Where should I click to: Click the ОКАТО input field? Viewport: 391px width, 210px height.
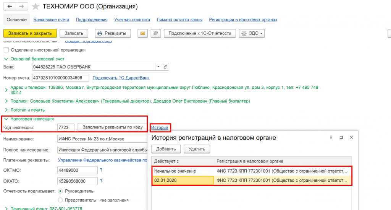tap(77, 181)
